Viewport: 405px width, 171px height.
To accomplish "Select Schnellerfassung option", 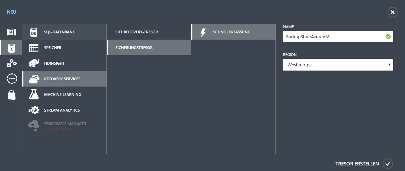I will click(x=234, y=32).
